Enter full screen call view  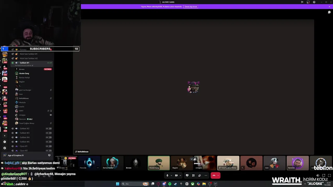coord(329,176)
